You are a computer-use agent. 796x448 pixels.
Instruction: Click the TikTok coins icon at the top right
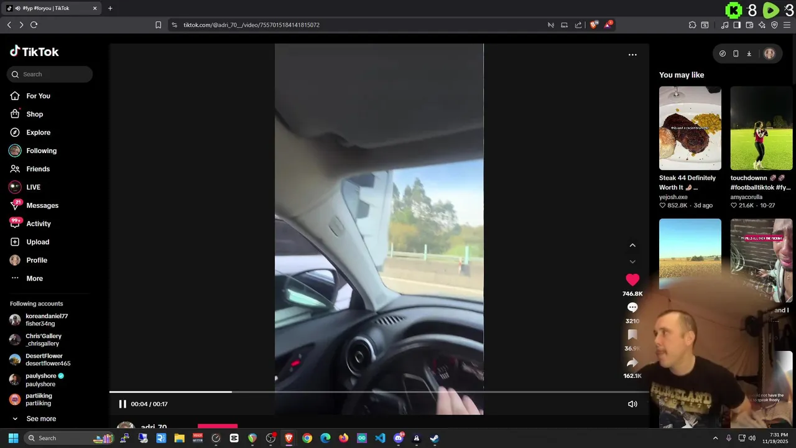pyautogui.click(x=722, y=54)
